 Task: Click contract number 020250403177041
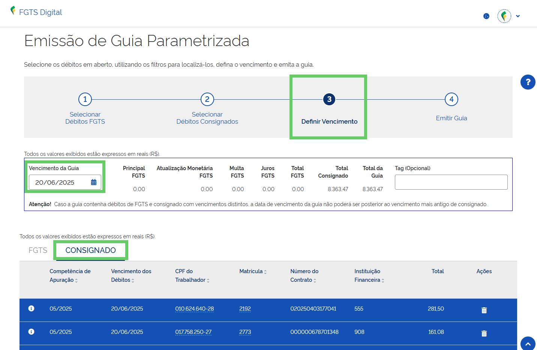tap(313, 309)
